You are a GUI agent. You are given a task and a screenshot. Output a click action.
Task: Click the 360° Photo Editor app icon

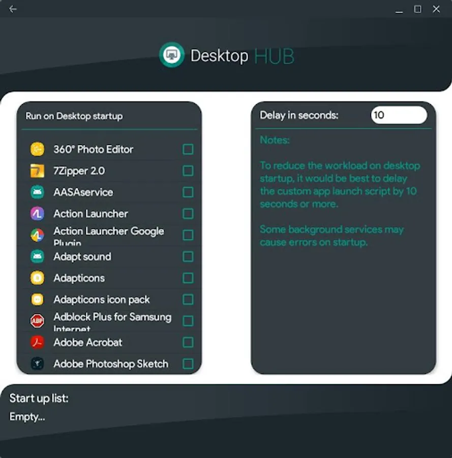(x=37, y=149)
